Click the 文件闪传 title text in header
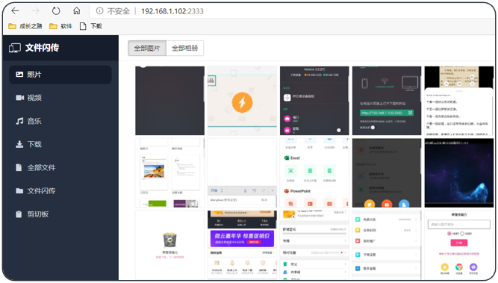The width and height of the screenshot is (498, 283). (x=43, y=48)
